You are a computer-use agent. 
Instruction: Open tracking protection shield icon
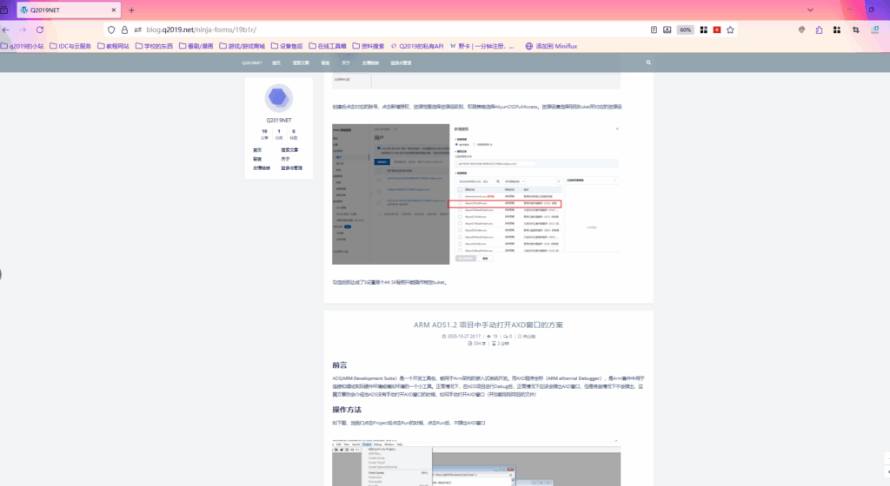pyautogui.click(x=111, y=30)
